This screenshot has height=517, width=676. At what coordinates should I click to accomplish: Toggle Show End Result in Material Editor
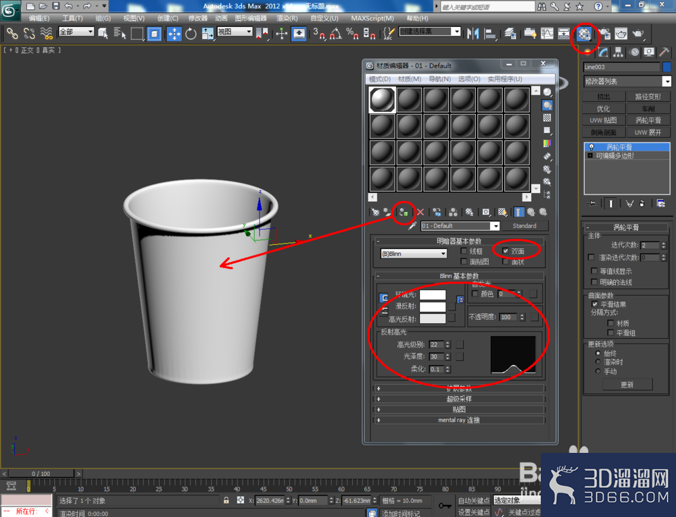519,212
